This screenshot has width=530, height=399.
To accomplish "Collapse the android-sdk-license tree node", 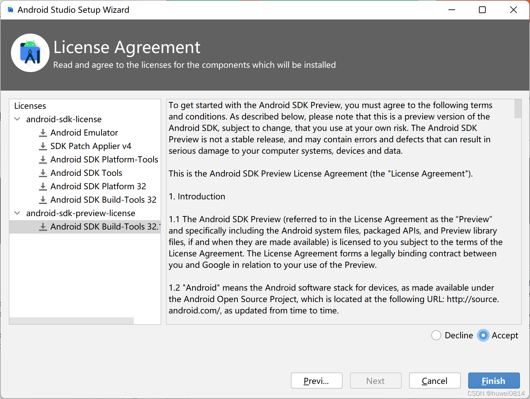I will (17, 119).
